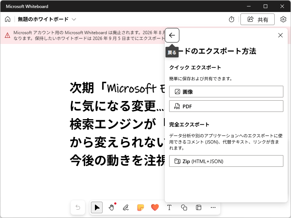Minimize the Microsoft Whiteboard window
This screenshot has width=291, height=218.
pos(249,6)
